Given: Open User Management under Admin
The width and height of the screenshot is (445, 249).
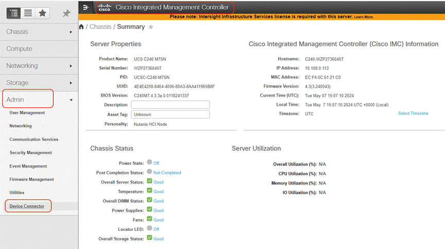Looking at the screenshot, I should (x=27, y=113).
